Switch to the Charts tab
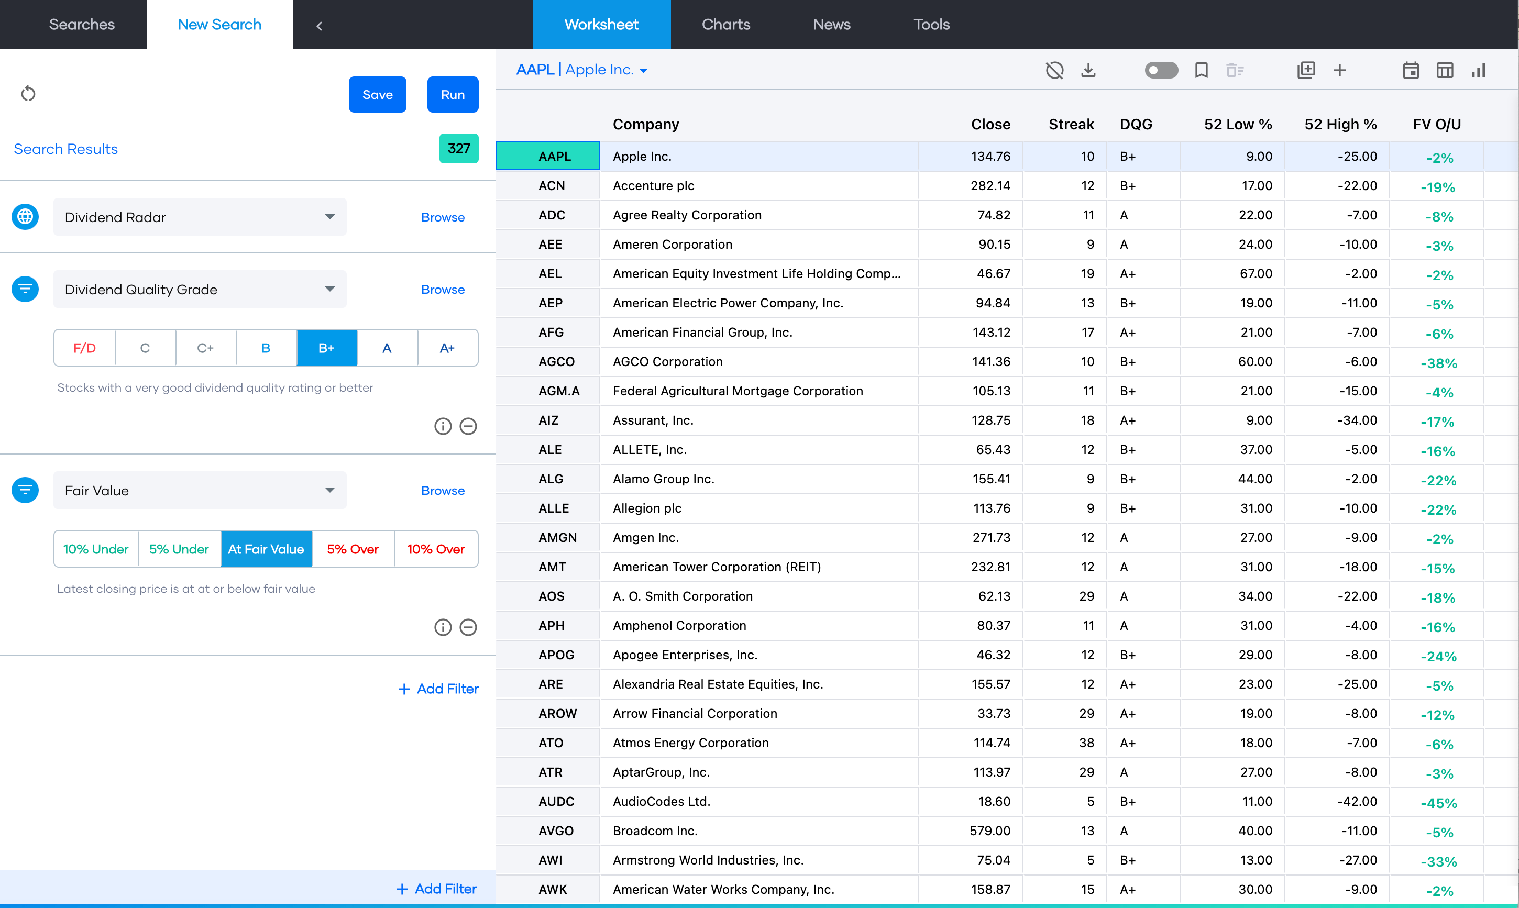Viewport: 1519px width, 908px height. [x=726, y=25]
